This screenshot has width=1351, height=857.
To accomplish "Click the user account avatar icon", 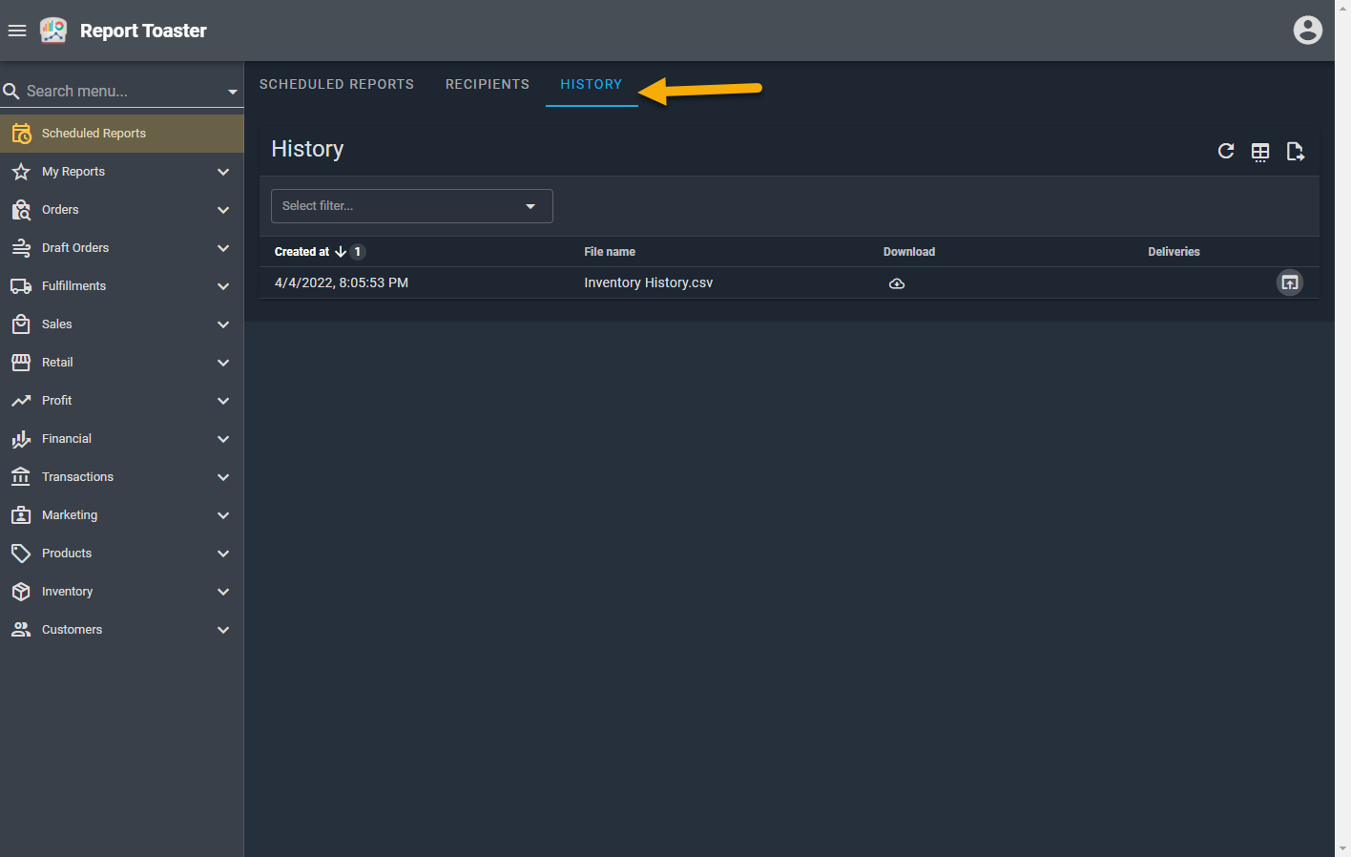I will coord(1307,31).
